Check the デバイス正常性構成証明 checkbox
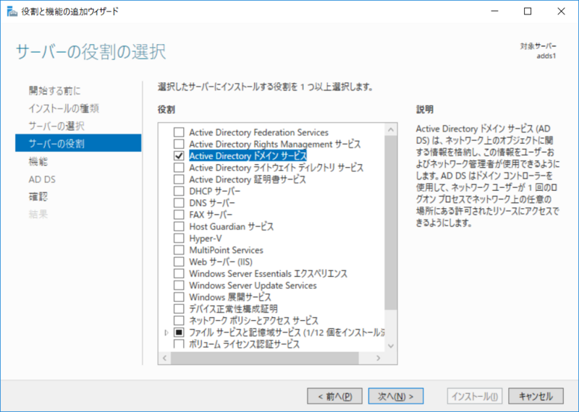This screenshot has width=579, height=412. coord(179,309)
